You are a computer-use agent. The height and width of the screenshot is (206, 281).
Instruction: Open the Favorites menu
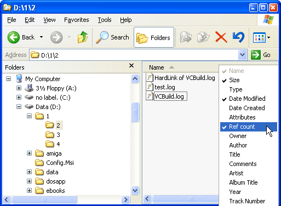77,20
